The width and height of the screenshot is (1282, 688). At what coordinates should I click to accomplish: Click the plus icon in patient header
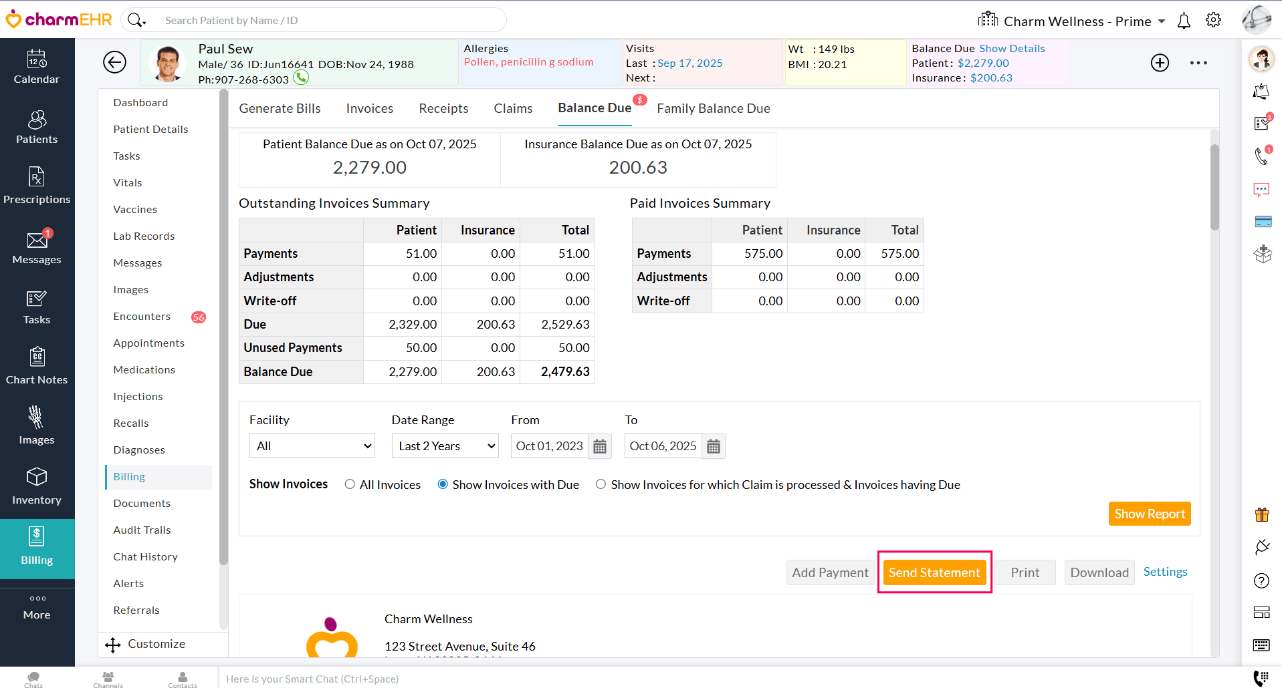(1160, 63)
